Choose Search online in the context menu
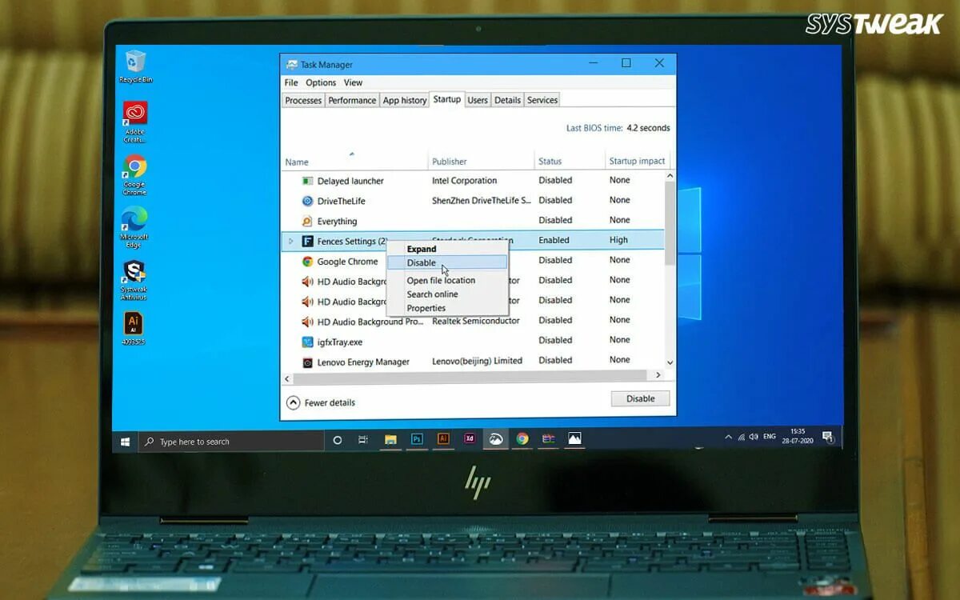Viewport: 960px width, 600px height. 446,294
